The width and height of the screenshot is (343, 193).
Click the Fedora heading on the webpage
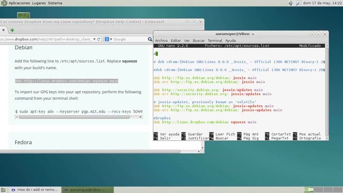(23, 142)
